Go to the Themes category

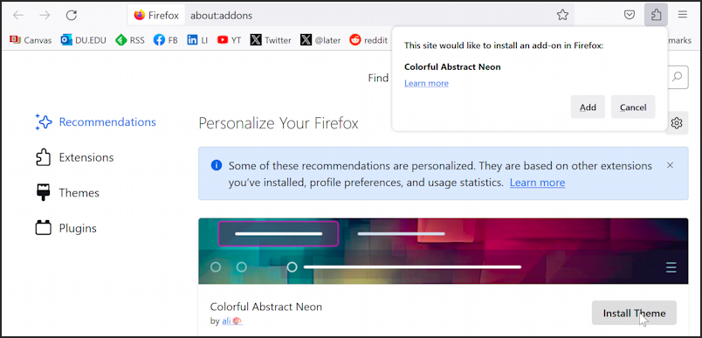pyautogui.click(x=67, y=193)
